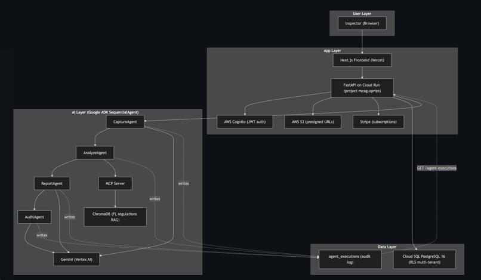Screen dimensions: 481x280
Task: Click the GET /agent-executions edge label
Action: pyautogui.click(x=437, y=168)
